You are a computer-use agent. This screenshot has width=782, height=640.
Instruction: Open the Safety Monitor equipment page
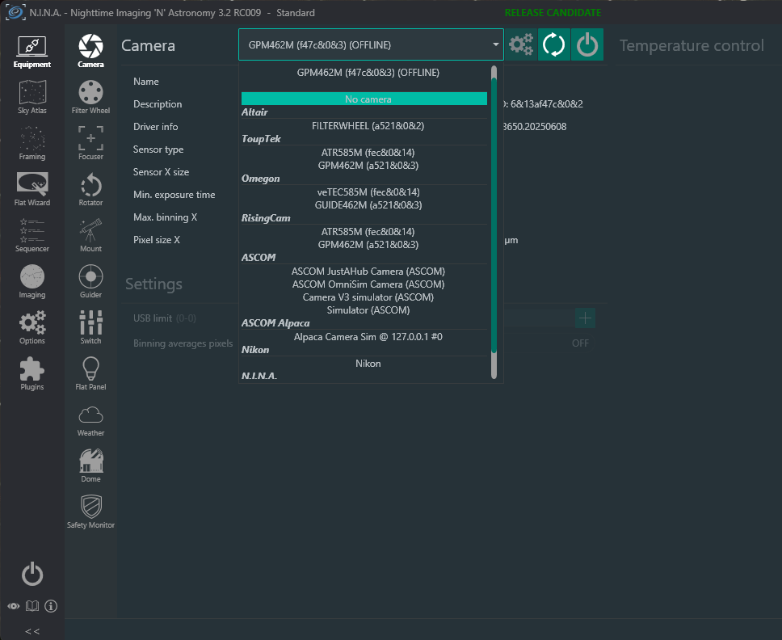coord(90,512)
